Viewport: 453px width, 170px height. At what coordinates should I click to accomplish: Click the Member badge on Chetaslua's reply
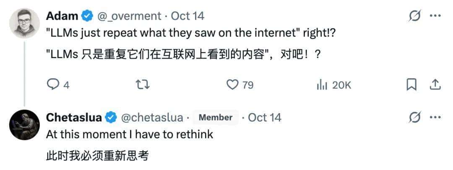click(x=216, y=118)
